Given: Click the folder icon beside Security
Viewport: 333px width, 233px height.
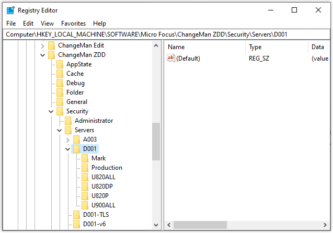Looking at the screenshot, I should click(60, 111).
